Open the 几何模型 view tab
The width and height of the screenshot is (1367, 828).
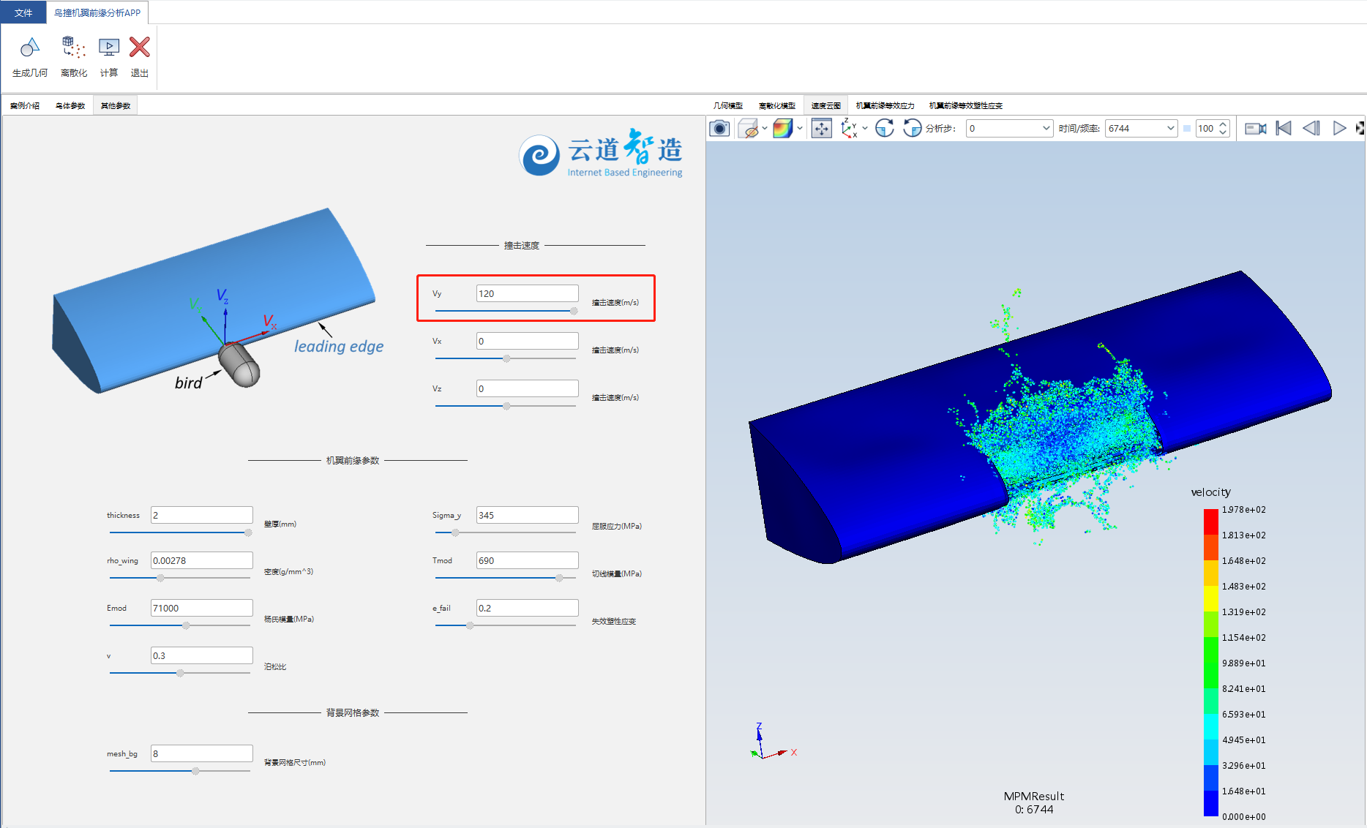point(728,106)
